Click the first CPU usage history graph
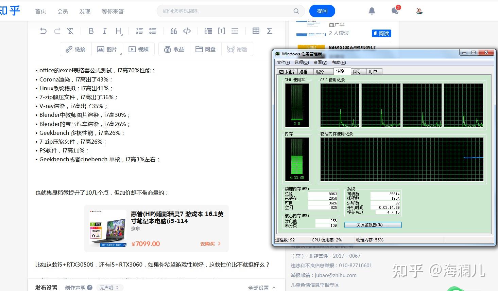498x291 pixels. (x=340, y=105)
